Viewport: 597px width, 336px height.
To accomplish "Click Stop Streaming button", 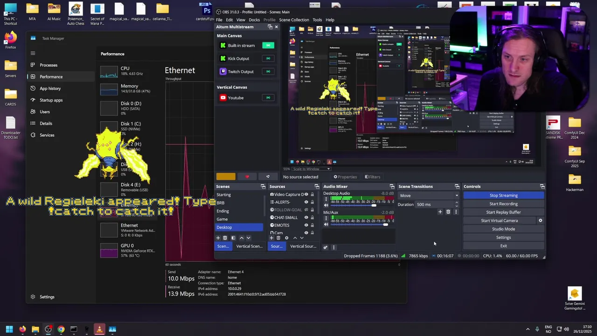I will coord(504,196).
